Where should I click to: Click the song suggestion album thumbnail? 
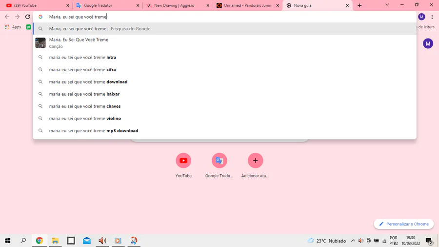40,43
